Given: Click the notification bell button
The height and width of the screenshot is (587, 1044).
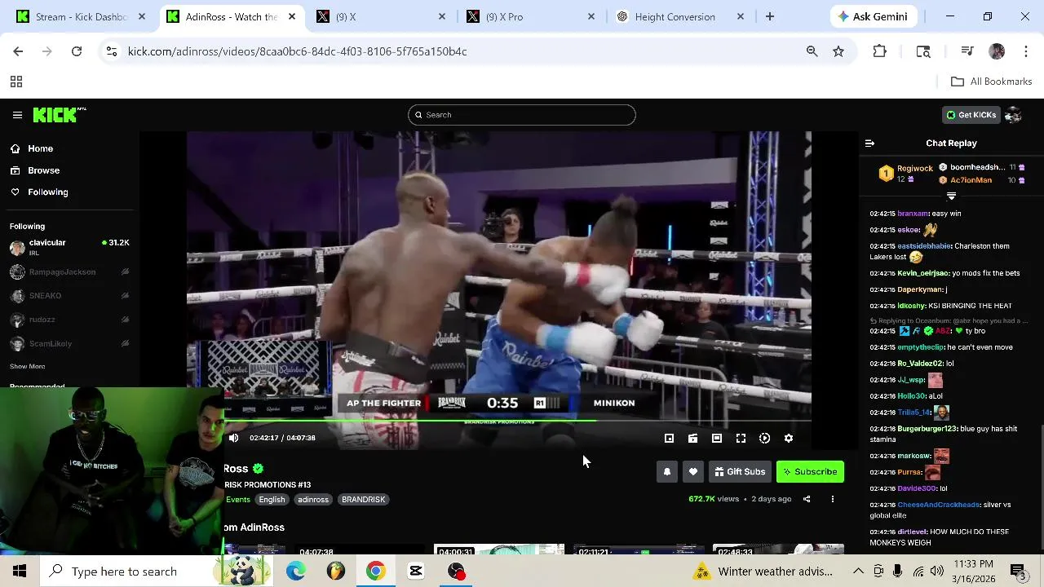Looking at the screenshot, I should 667,472.
